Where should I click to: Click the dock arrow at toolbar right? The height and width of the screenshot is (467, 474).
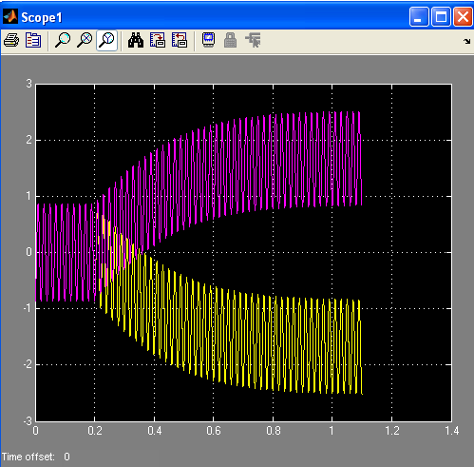click(x=466, y=41)
